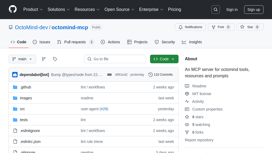This screenshot has width=272, height=153.
Task: Select the Code tab
Action: click(19, 42)
